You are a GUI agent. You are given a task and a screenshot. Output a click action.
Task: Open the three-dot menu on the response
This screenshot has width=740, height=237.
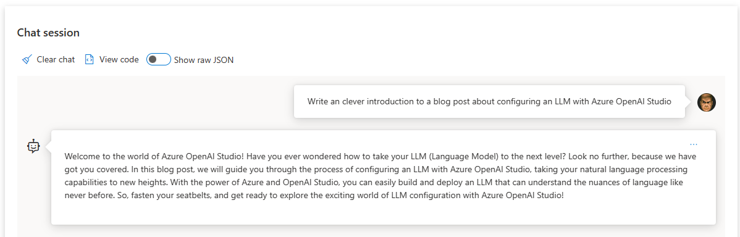click(693, 144)
